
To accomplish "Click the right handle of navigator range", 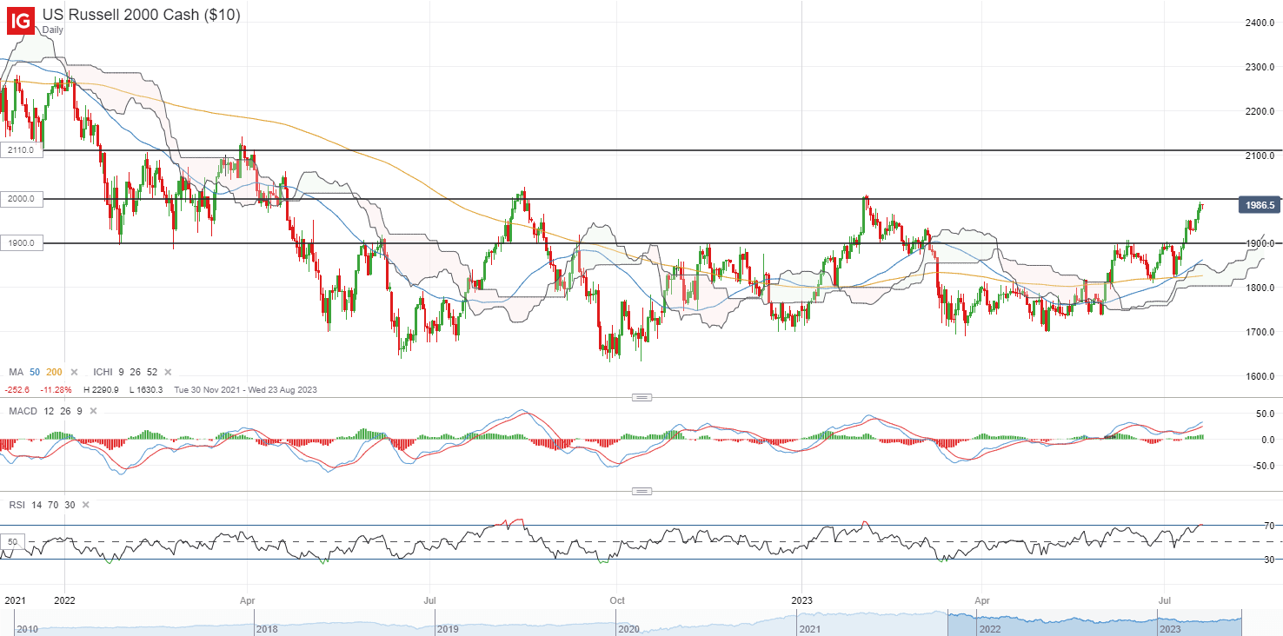I will 1240,623.
